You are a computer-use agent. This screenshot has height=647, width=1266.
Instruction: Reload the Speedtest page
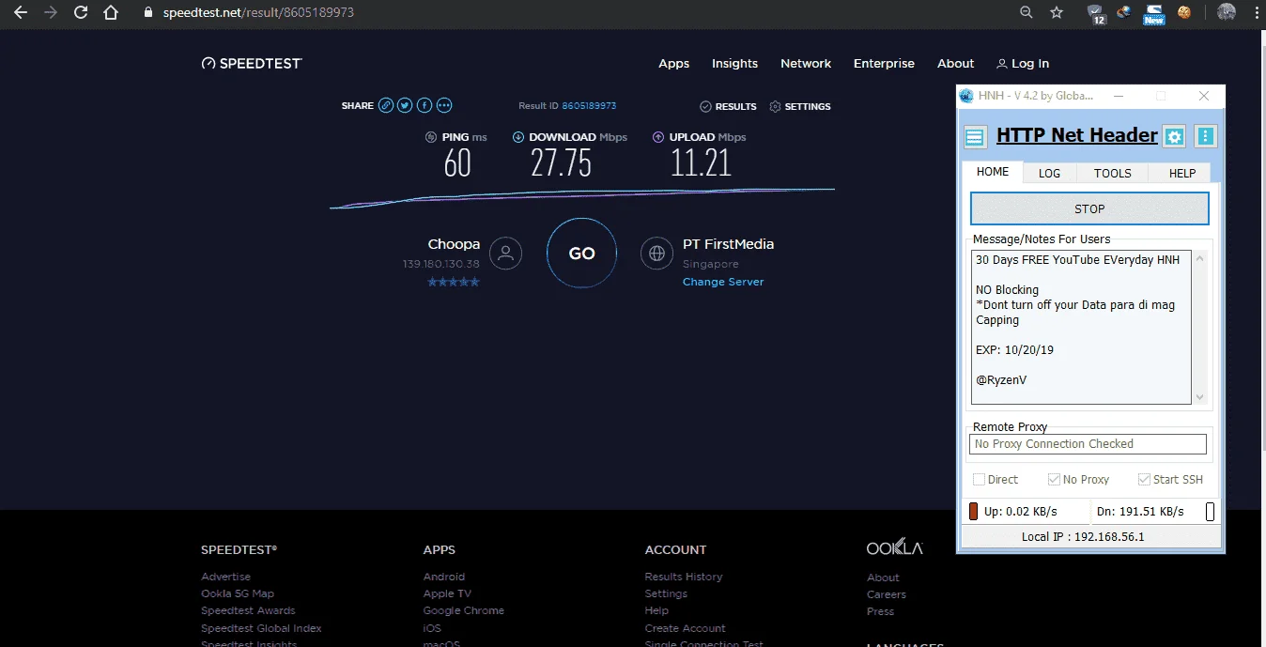pyautogui.click(x=81, y=13)
